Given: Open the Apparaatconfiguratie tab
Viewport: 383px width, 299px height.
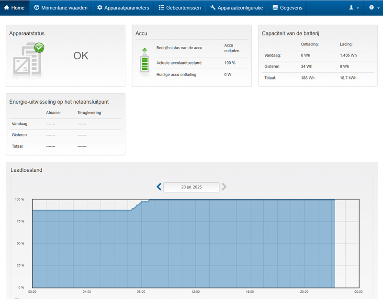Looking at the screenshot, I should tap(237, 8).
